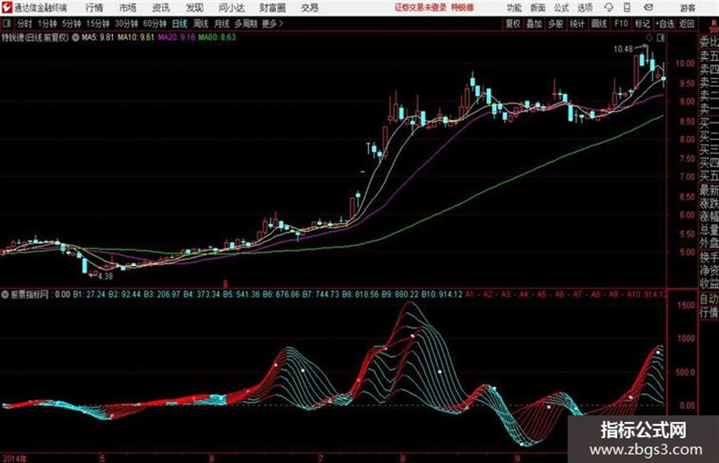Open 多周期 multi-period view
Image resolution: width=719 pixels, height=463 pixels.
246,24
